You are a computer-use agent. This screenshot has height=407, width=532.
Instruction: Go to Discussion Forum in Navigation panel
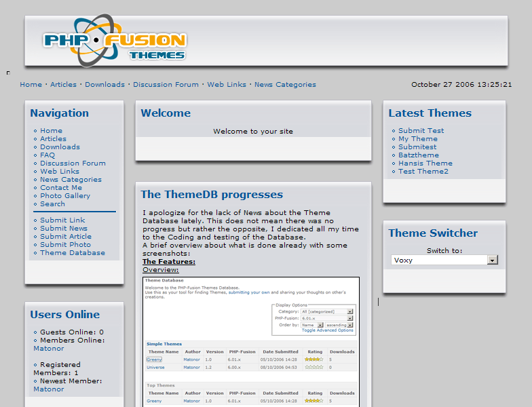(x=73, y=163)
